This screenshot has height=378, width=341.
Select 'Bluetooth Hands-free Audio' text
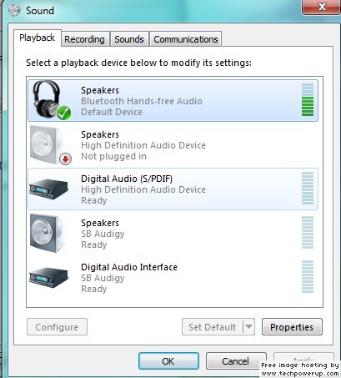[142, 101]
